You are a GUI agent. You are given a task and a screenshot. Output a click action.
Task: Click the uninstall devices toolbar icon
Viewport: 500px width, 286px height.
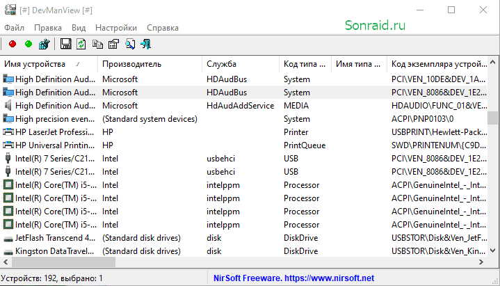(45, 44)
